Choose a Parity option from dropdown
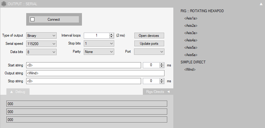 tap(99, 52)
